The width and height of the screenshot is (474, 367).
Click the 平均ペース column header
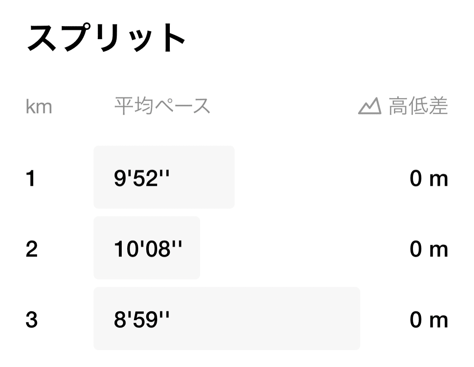162,106
